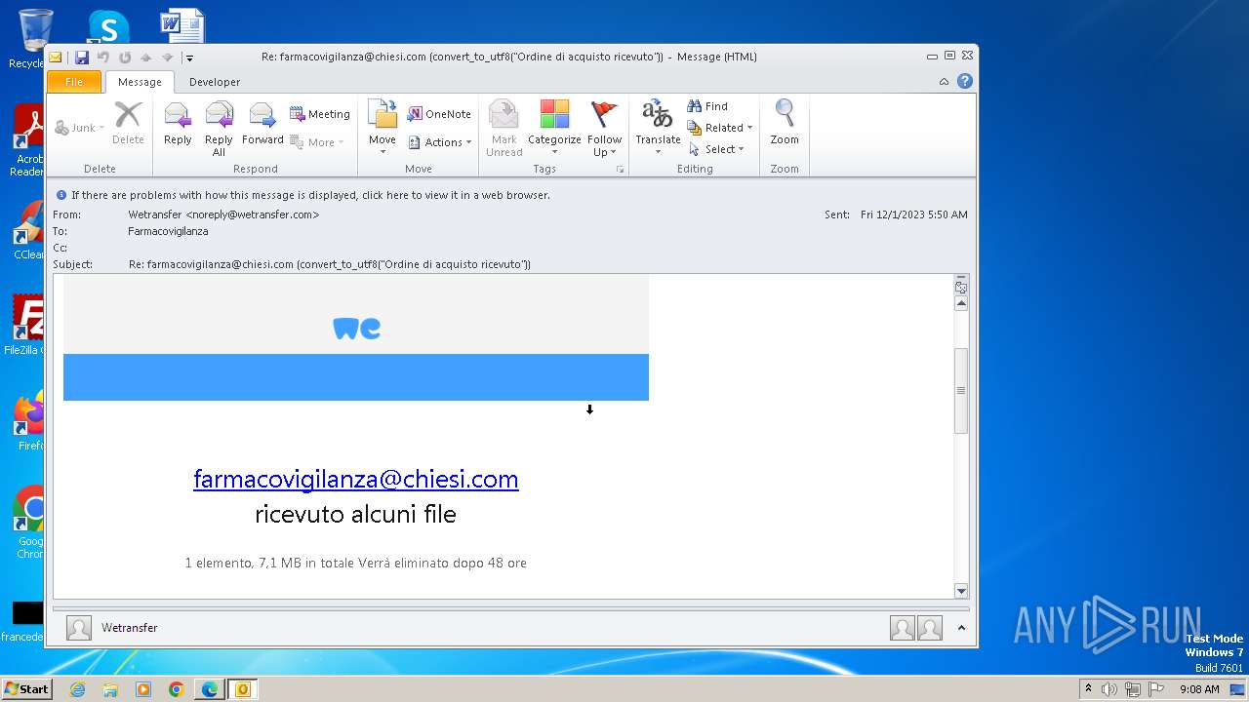Open Chrome from the taskbar

(177, 689)
